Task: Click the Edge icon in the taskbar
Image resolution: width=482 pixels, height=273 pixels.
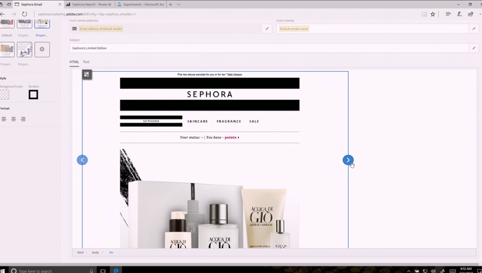Action: pyautogui.click(x=116, y=271)
